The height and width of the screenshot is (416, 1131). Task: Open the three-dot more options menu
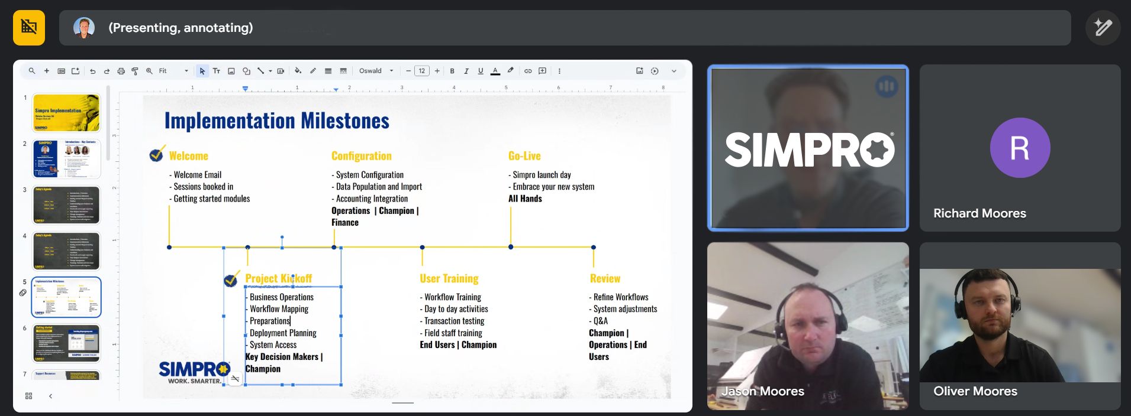pos(559,71)
